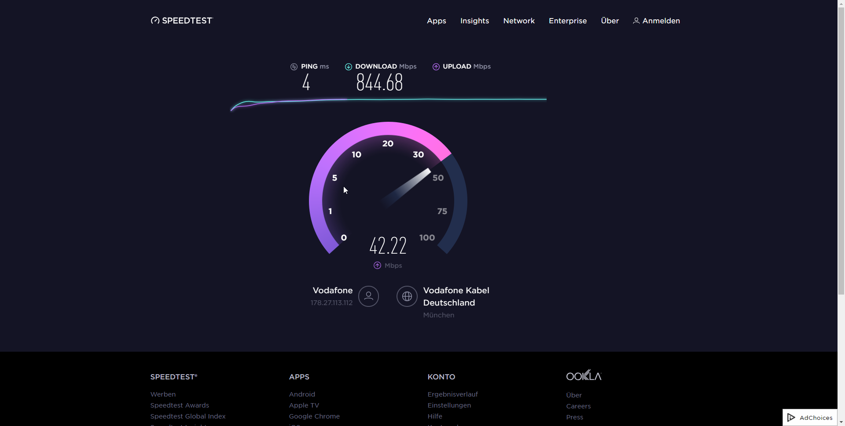
Task: Click the vertical scrollbar thumb
Action: (841, 150)
